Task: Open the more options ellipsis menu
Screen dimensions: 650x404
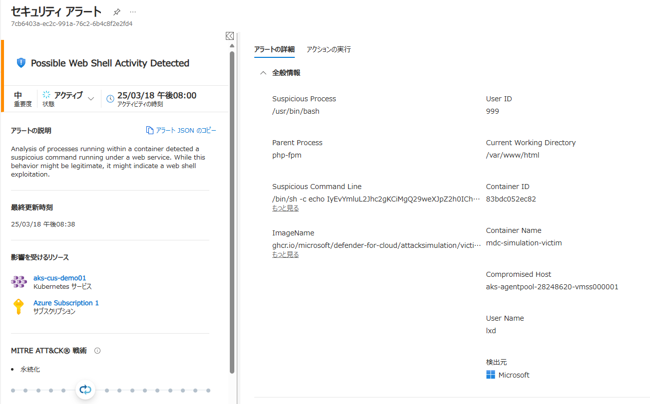Action: 132,11
